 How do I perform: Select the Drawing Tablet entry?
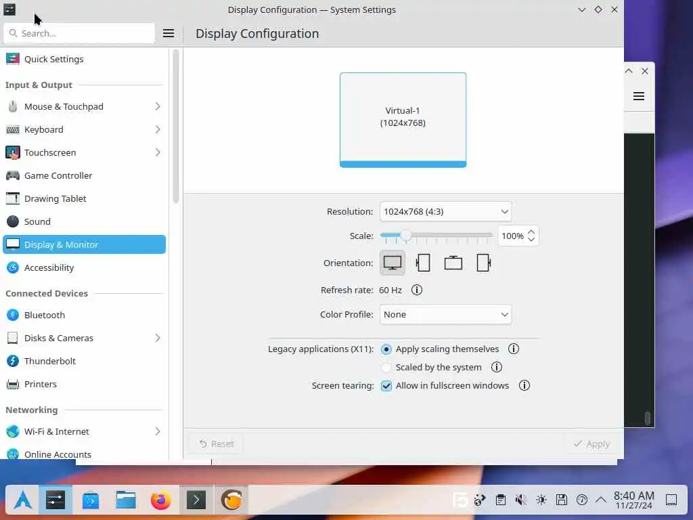point(84,198)
